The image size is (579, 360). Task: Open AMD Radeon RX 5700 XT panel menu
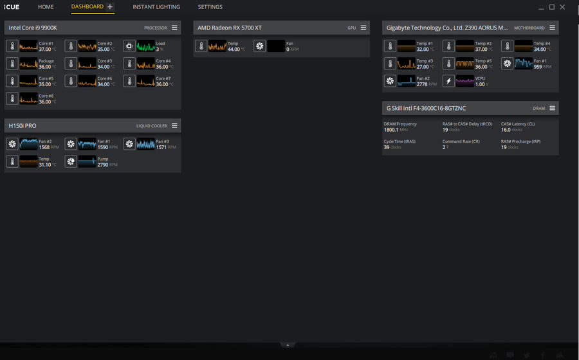[x=363, y=28]
